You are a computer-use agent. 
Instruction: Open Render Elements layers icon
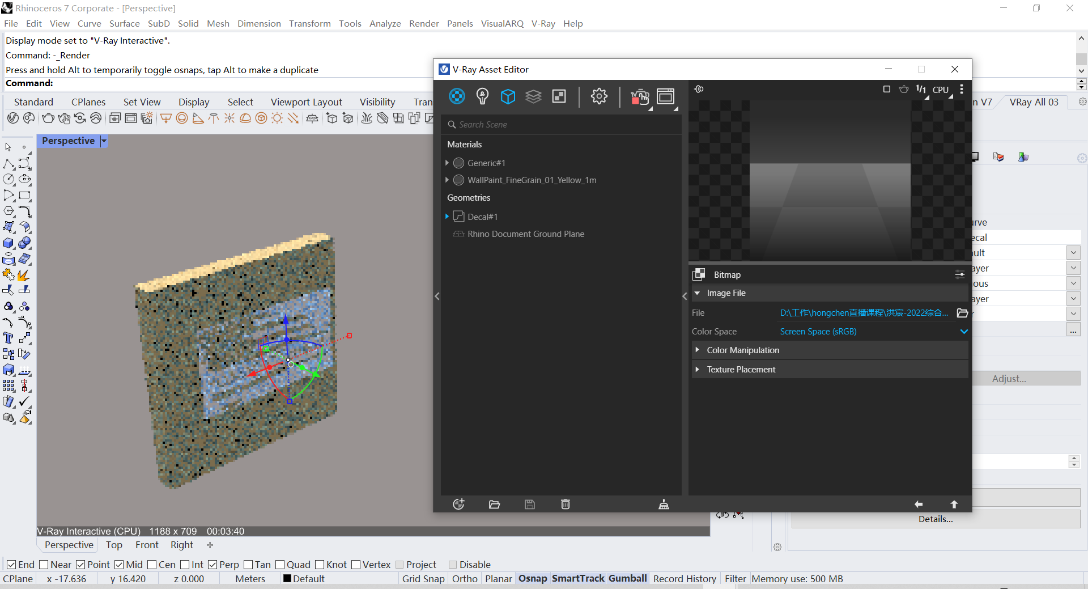pos(533,96)
